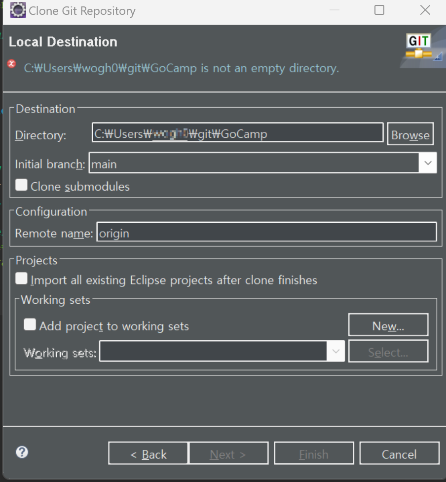
Task: Open the Initial branch dropdown arrow
Action: [428, 163]
